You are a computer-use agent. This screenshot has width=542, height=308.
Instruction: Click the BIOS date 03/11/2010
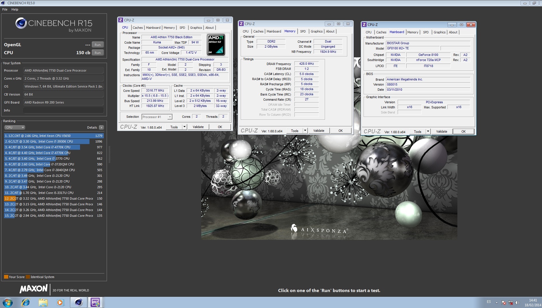(x=428, y=90)
